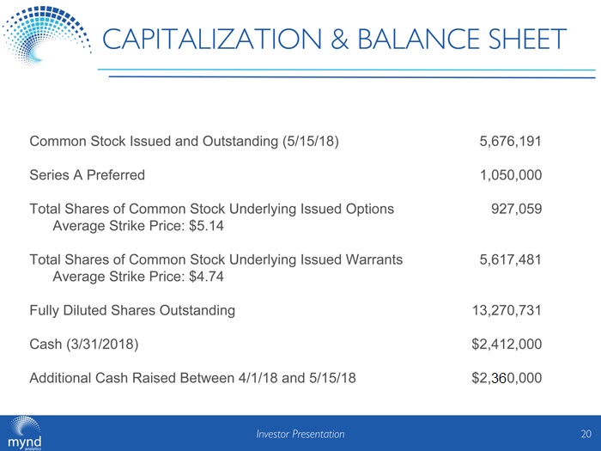Select the 5,617,481 warrants value
Image resolution: width=601 pixels, height=451 pixels.
pyautogui.click(x=510, y=259)
